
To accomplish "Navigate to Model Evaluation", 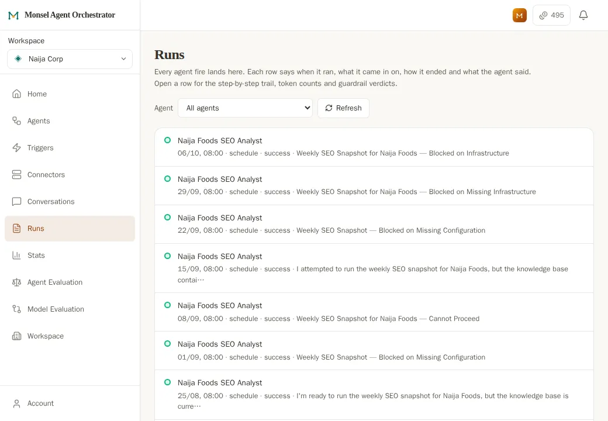I will 70,309.
